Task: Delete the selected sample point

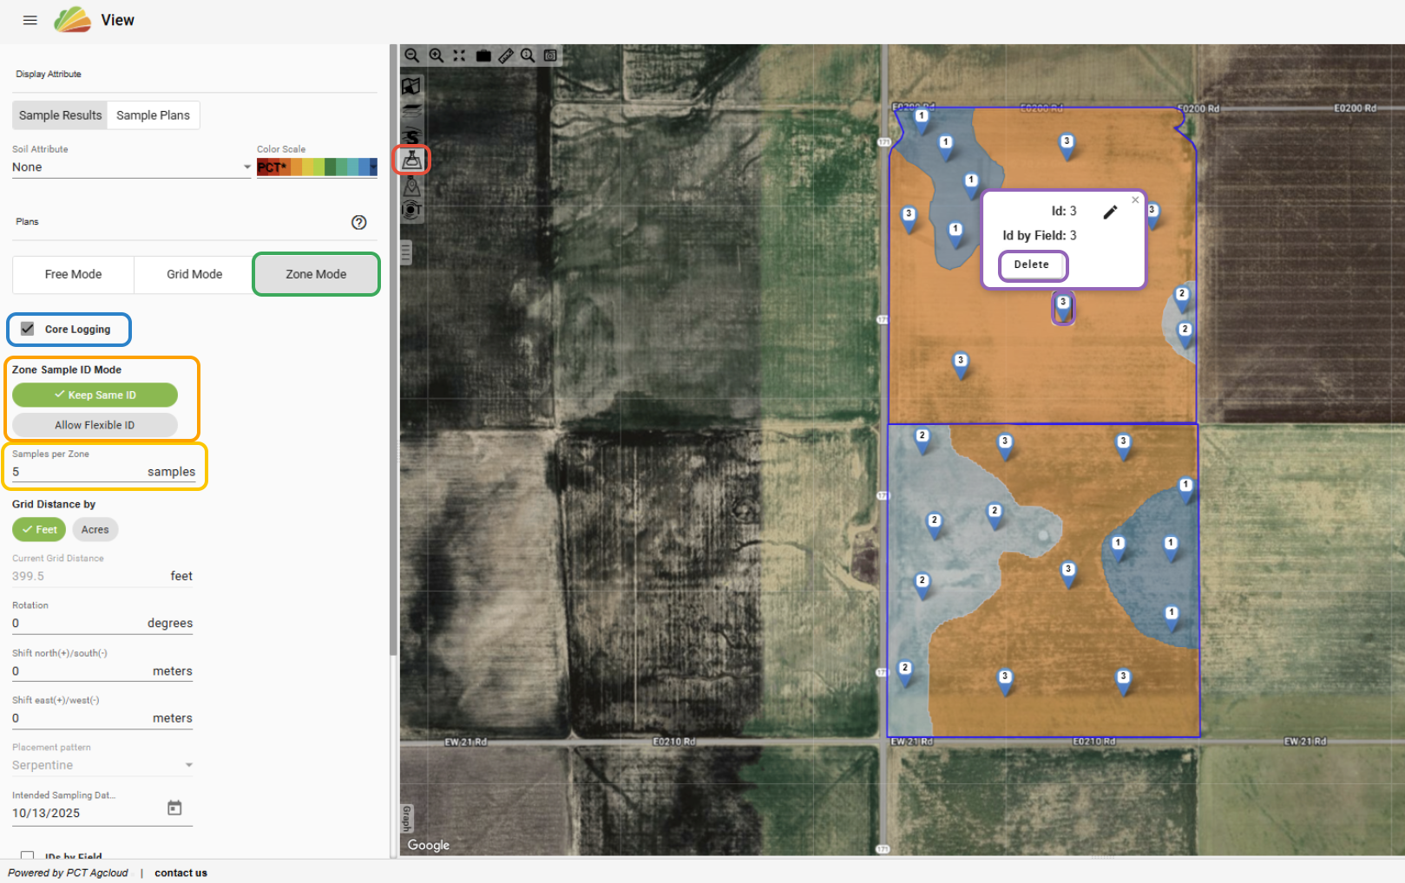Action: tap(1032, 265)
